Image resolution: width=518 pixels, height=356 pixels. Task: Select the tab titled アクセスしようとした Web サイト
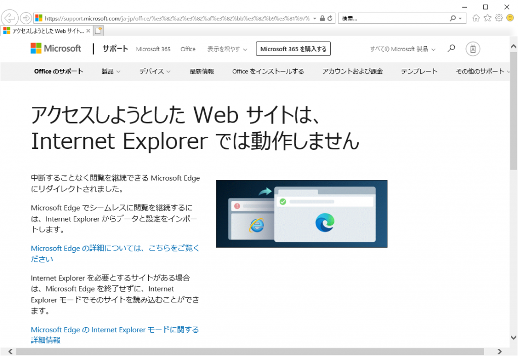[x=46, y=31]
